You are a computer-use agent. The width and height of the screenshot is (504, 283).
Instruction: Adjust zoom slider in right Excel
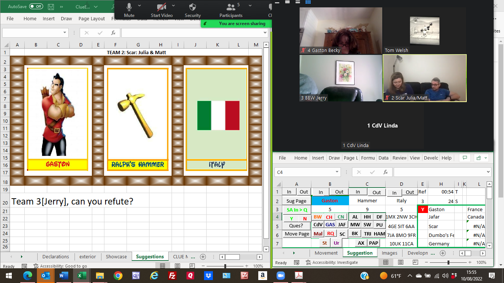pyautogui.click(x=448, y=262)
